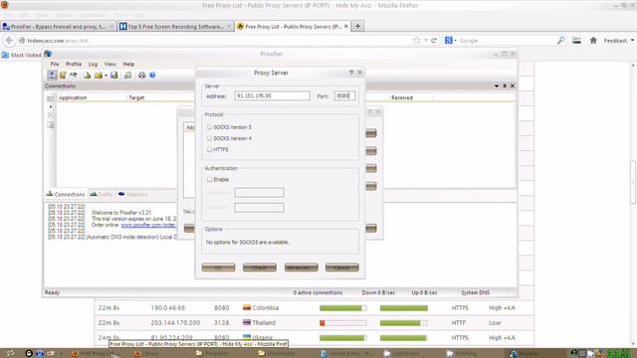This screenshot has height=358, width=637.
Task: Open the Proxifier Help menu
Action: (x=128, y=64)
